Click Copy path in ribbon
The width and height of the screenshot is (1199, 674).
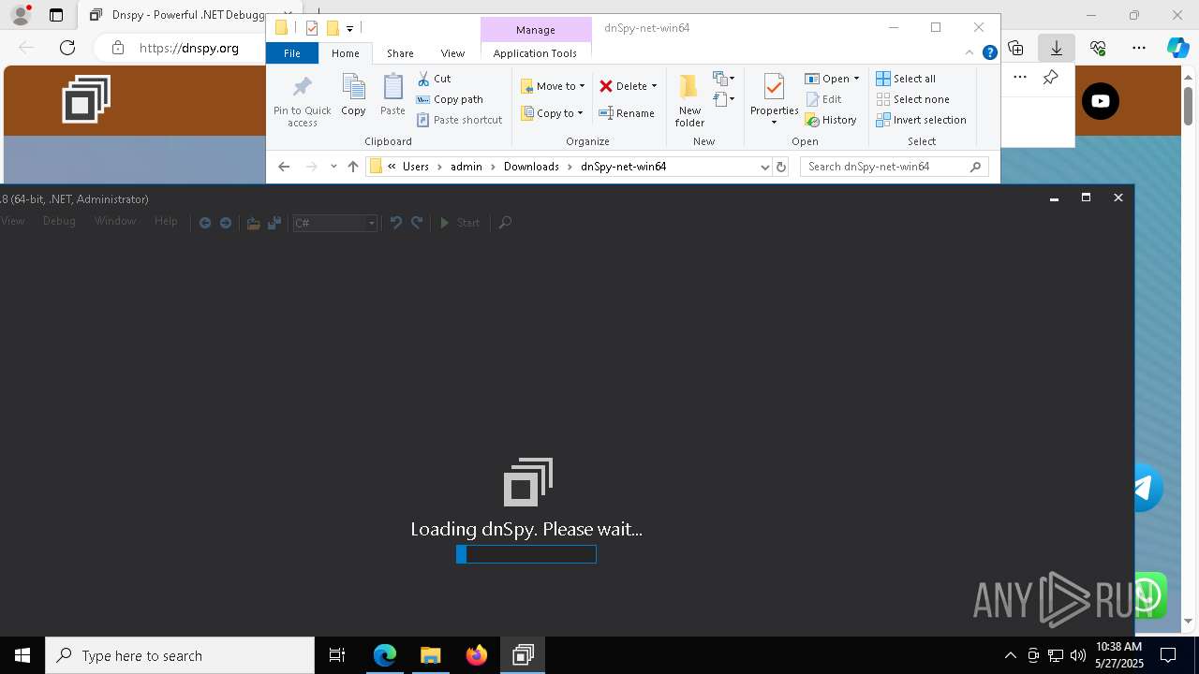(x=450, y=99)
